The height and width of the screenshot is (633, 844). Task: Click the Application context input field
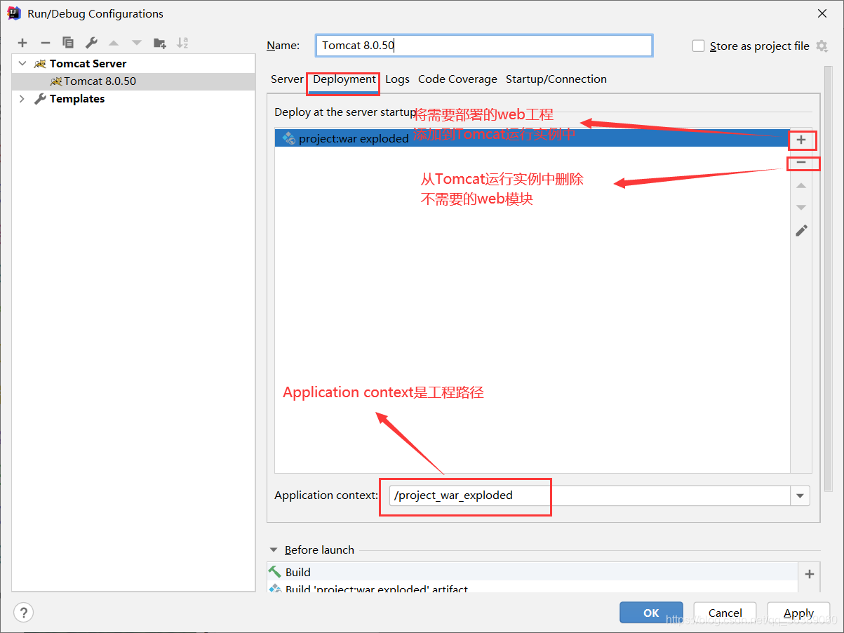(590, 495)
